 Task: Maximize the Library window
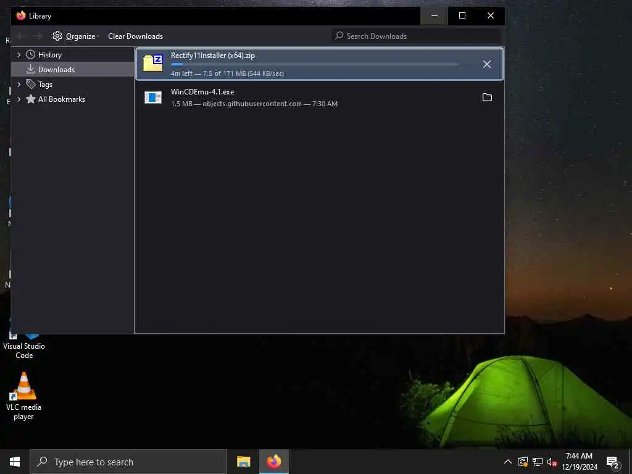pos(462,15)
